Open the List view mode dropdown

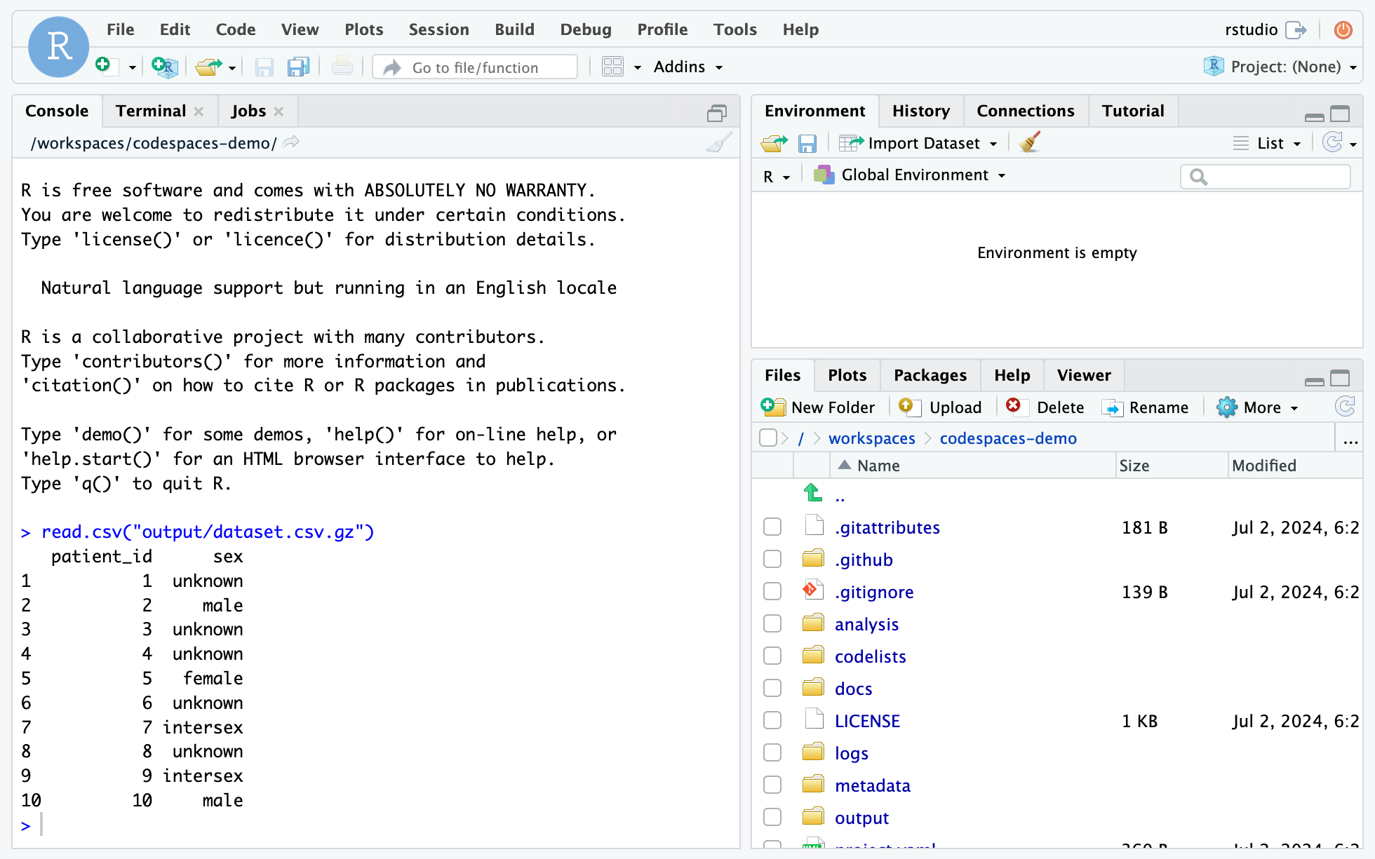pos(1268,143)
